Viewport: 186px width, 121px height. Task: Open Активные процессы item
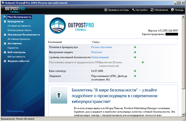tap(19, 39)
